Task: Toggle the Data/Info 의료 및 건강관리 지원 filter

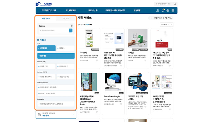Action: tap(56, 104)
